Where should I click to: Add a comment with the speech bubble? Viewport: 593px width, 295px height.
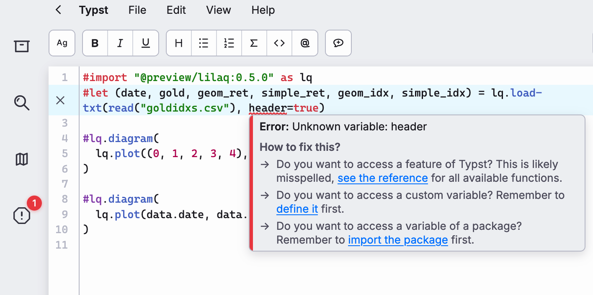338,43
